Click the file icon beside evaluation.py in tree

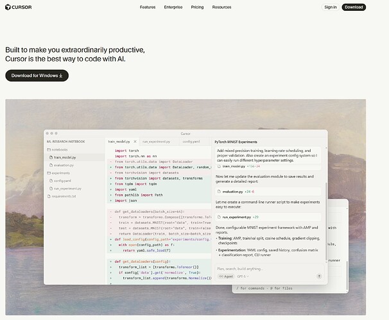[51, 165]
